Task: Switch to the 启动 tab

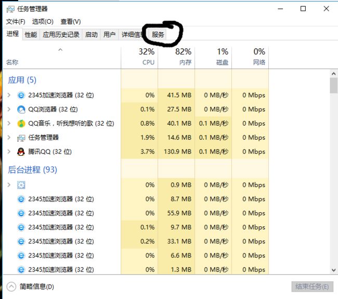Action: pyautogui.click(x=92, y=34)
